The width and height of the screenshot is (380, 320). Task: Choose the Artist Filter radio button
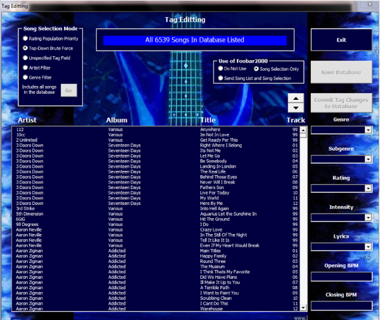click(x=25, y=67)
